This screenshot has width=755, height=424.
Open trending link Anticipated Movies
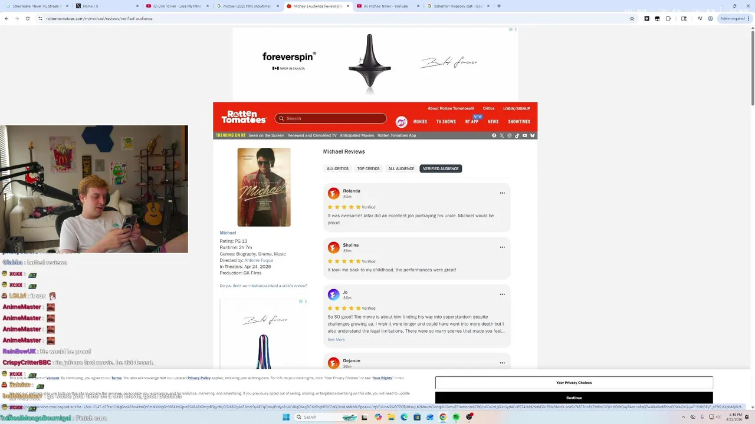pyautogui.click(x=357, y=135)
